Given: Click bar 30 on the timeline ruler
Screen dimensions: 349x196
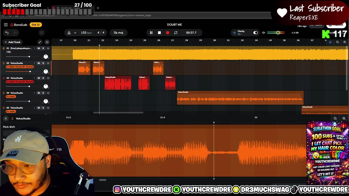Looking at the screenshot, I should 215,40.
